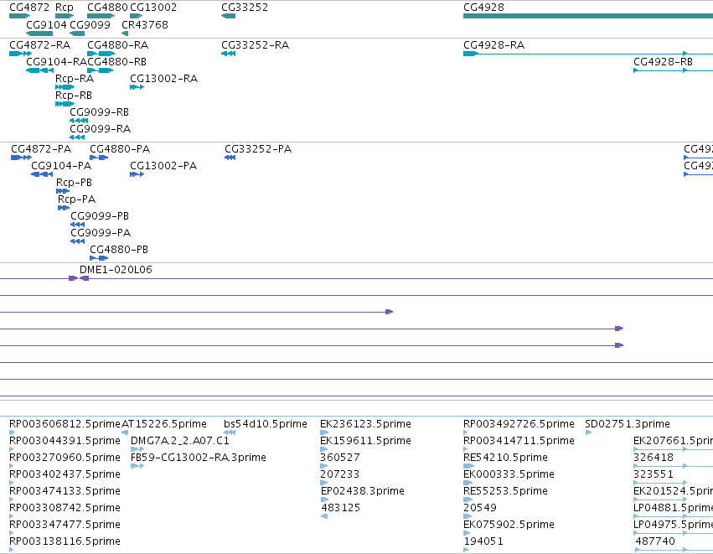The image size is (713, 554).
Task: Click the CR43768 small arrow glyph
Action: tap(125, 34)
